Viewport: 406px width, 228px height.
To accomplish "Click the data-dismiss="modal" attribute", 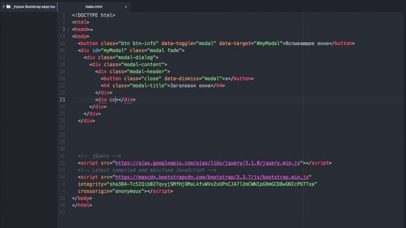I will tap(193, 79).
